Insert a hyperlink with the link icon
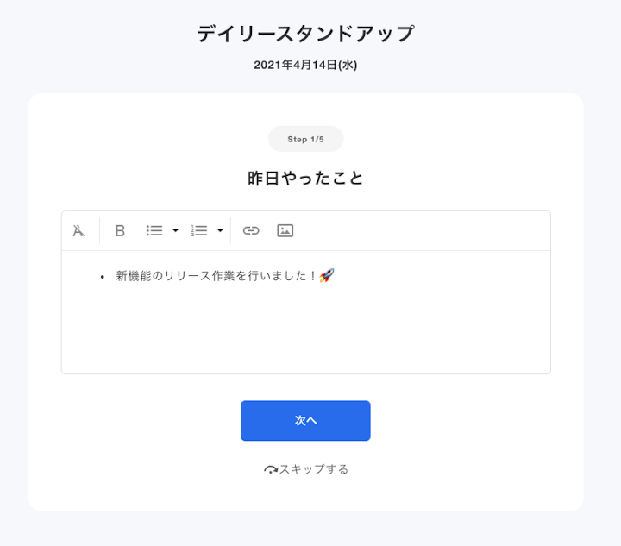Viewport: 621px width, 546px height. click(x=251, y=230)
